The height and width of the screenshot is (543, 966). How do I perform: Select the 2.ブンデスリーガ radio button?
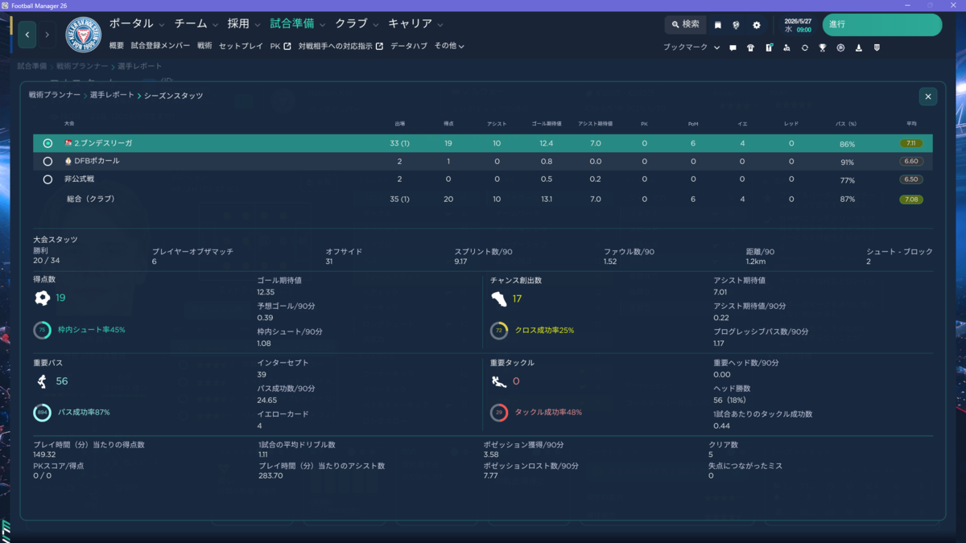(47, 143)
